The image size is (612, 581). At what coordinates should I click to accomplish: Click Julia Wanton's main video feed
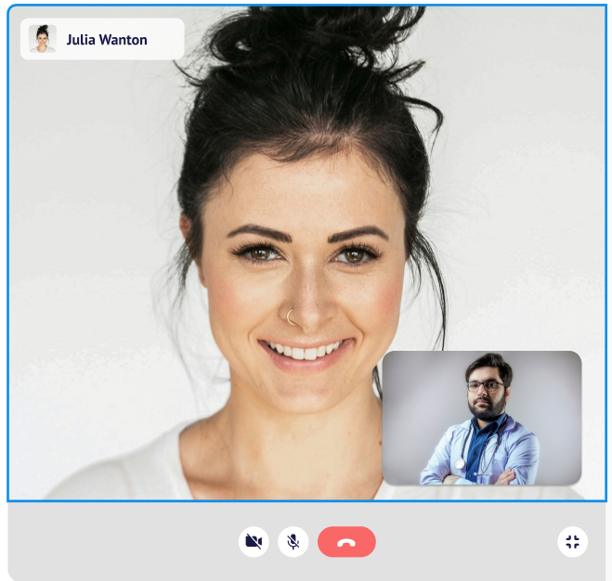(x=306, y=252)
